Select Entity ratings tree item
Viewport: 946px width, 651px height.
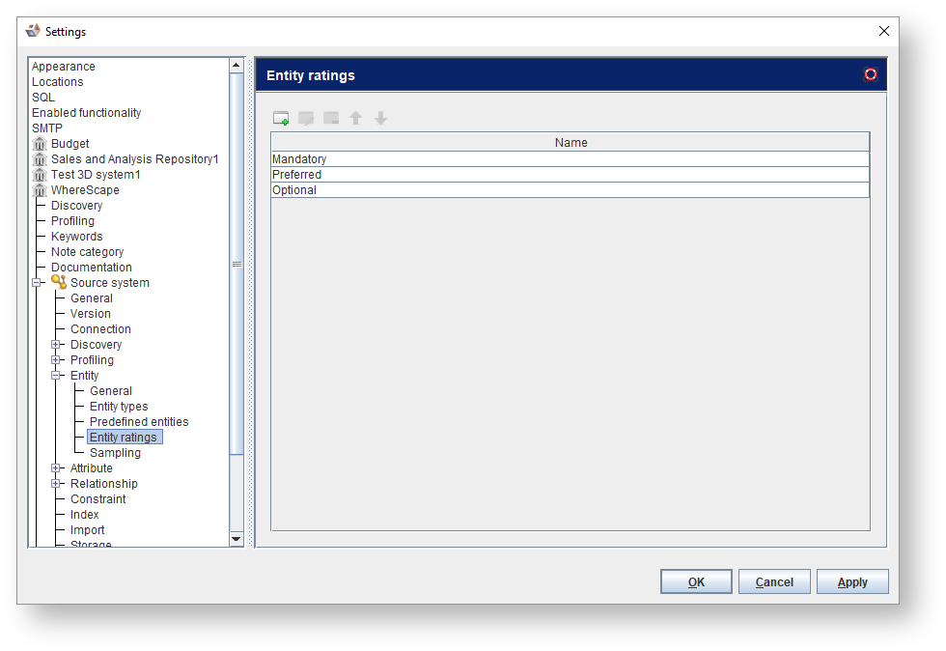pos(125,438)
